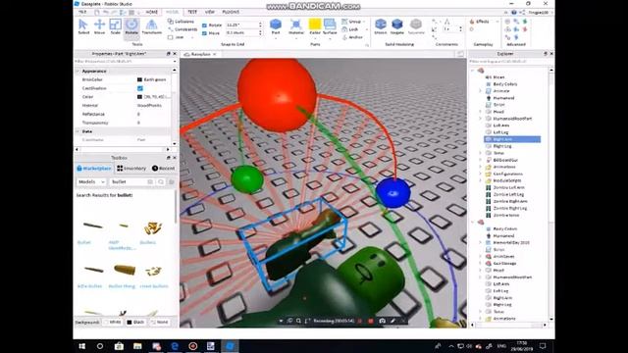Viewport: 628px width, 353px height.
Task: Activate the Move tool
Action: pyautogui.click(x=99, y=26)
